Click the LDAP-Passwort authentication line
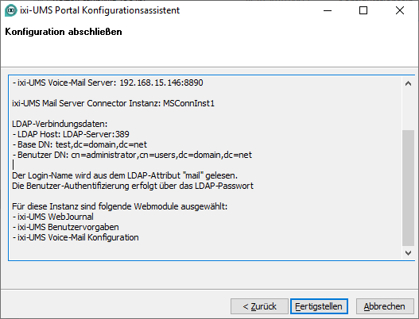The height and width of the screenshot is (319, 419). click(133, 186)
